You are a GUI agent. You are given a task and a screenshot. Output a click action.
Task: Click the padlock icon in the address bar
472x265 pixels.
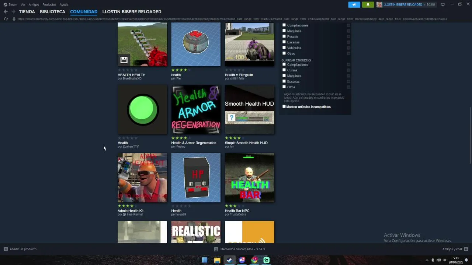14,19
